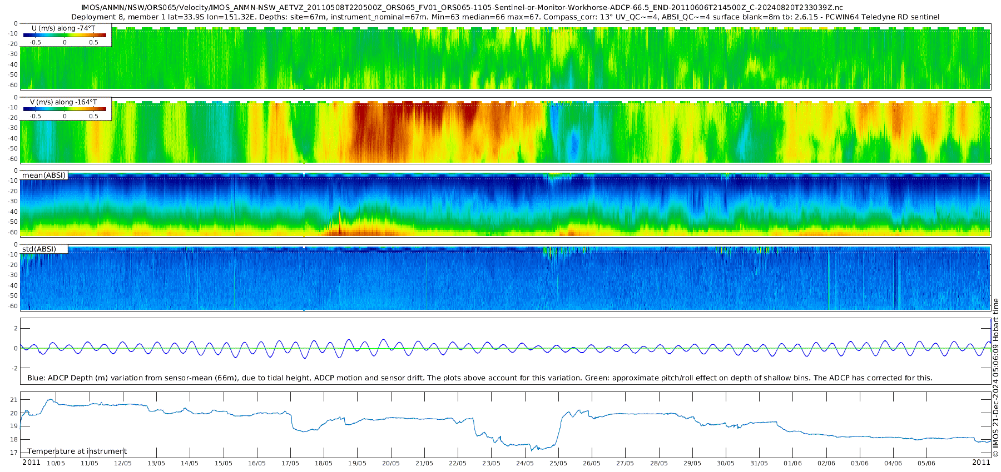
Task: Click the 2011 year label at bottom left
Action: point(31,463)
